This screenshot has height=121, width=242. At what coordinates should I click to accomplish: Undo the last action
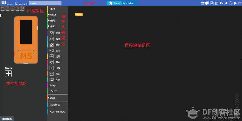[x=221, y=3]
